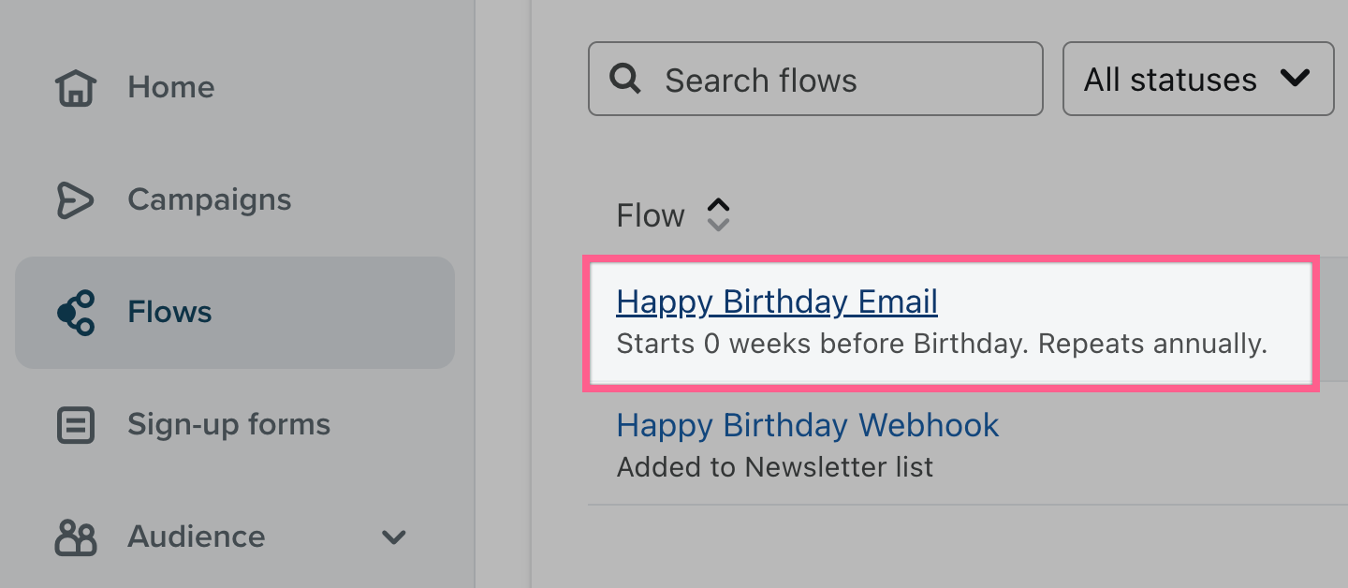The width and height of the screenshot is (1348, 588).
Task: Click the Audience sidebar label
Action: pyautogui.click(x=196, y=537)
